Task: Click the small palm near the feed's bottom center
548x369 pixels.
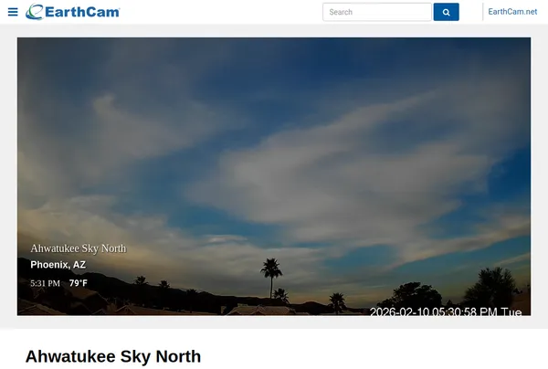Action: pyautogui.click(x=337, y=301)
